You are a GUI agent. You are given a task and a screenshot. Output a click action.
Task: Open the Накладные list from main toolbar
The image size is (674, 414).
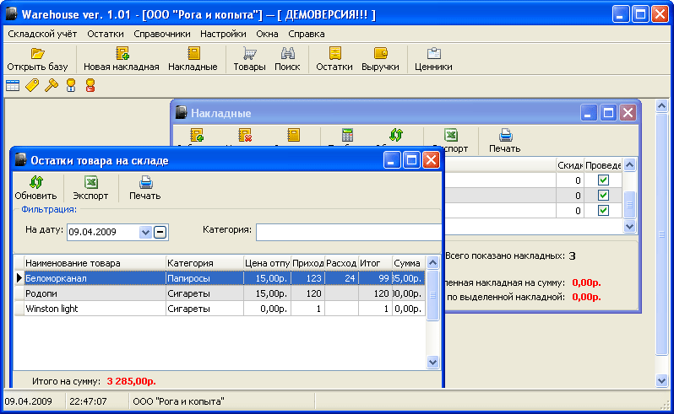(193, 59)
